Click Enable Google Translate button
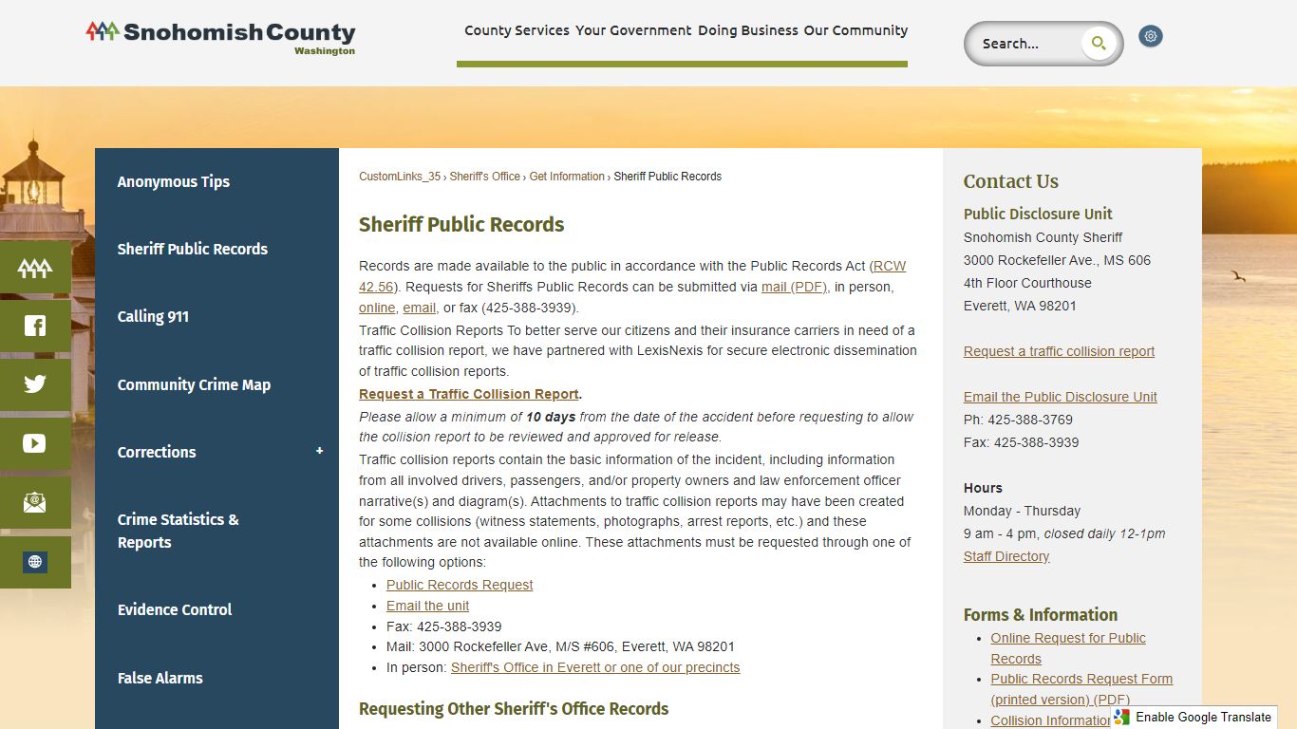This screenshot has height=729, width=1297. click(x=1193, y=717)
